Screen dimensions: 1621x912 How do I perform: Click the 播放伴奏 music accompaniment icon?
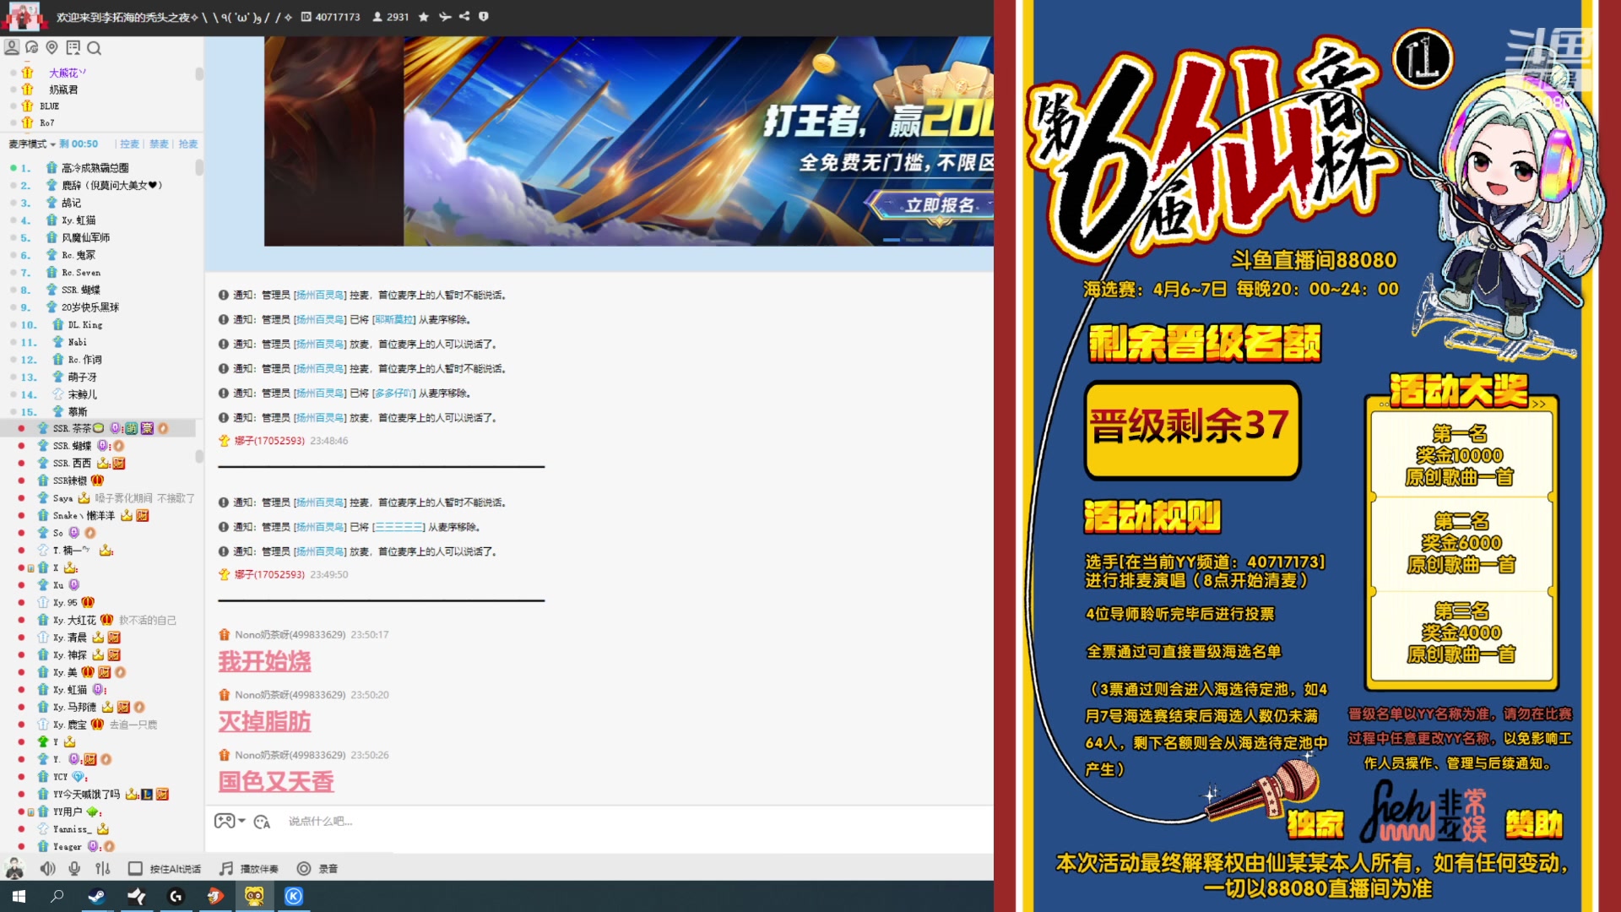tap(225, 867)
